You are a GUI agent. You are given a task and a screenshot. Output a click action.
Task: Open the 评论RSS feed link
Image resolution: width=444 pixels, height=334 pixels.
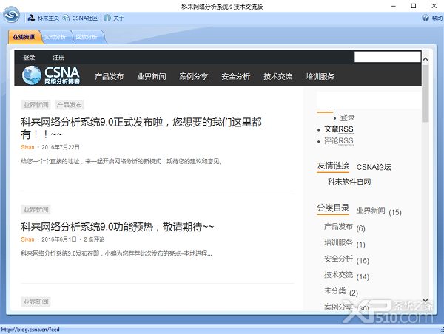tap(339, 141)
